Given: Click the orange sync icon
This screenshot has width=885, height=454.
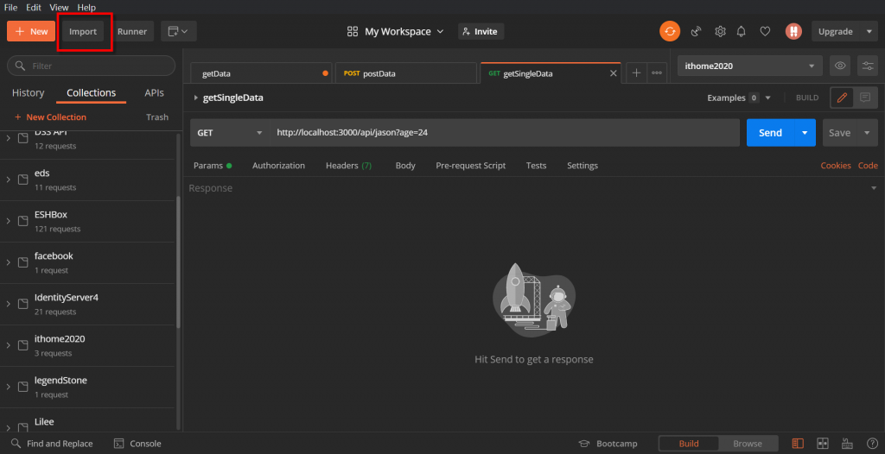Looking at the screenshot, I should [670, 32].
